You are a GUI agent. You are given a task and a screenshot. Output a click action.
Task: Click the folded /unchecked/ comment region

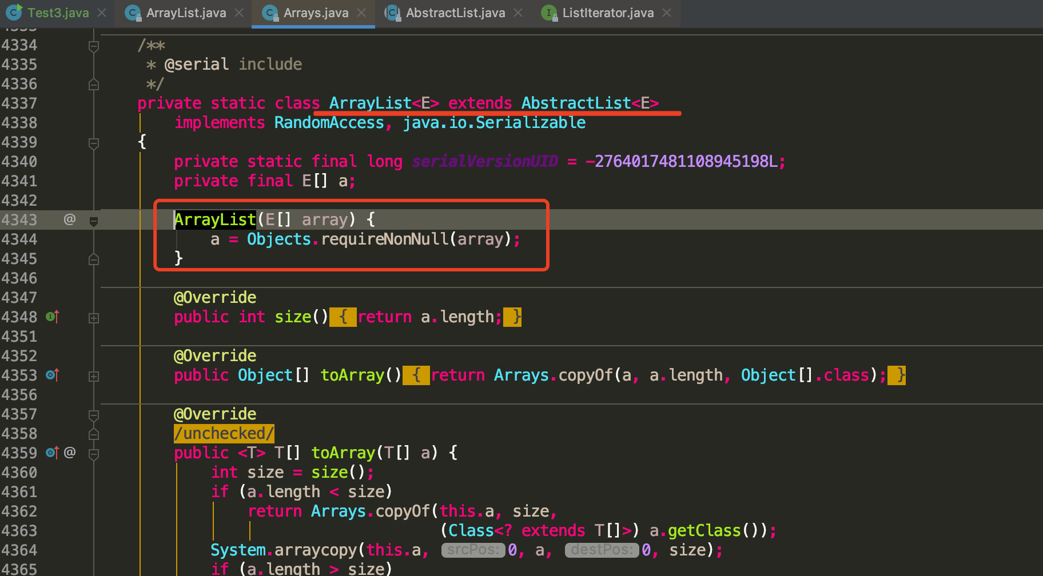pyautogui.click(x=224, y=433)
